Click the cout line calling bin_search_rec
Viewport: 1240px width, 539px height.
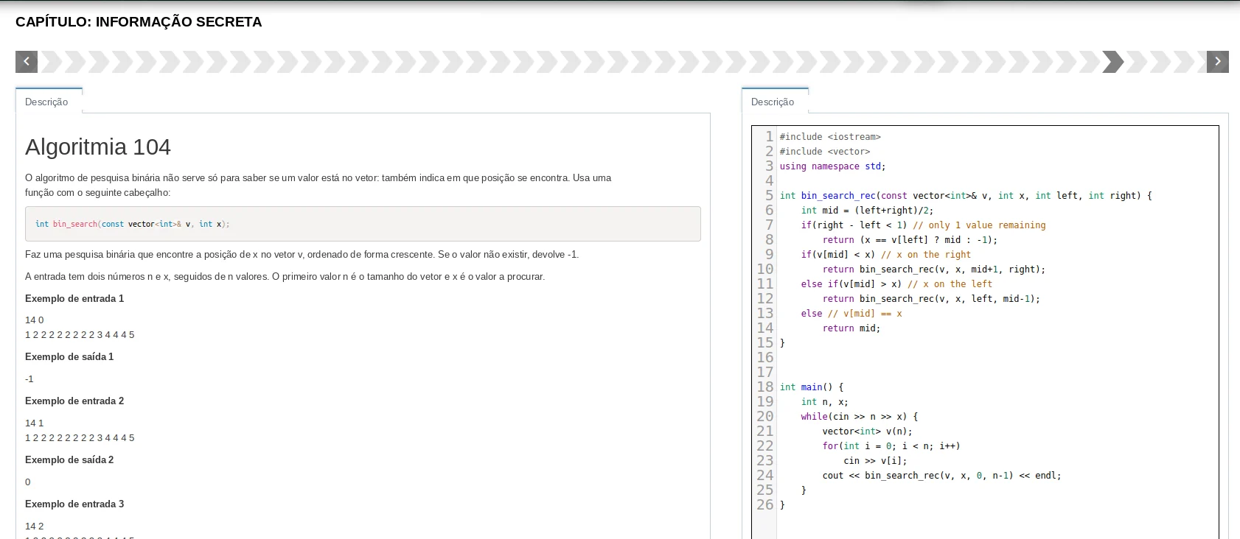point(942,476)
